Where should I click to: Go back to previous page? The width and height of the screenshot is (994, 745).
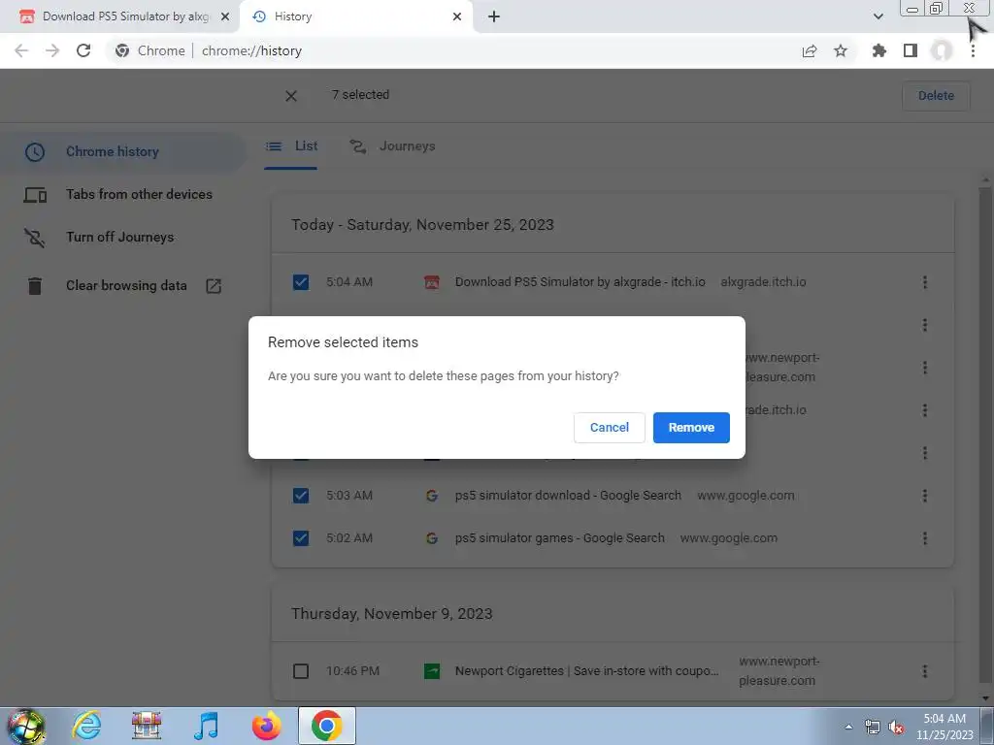(21, 50)
